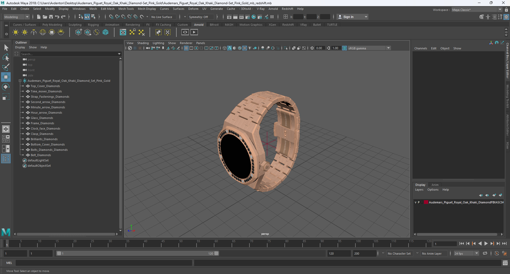Click the Redo arrow icon

point(63,17)
